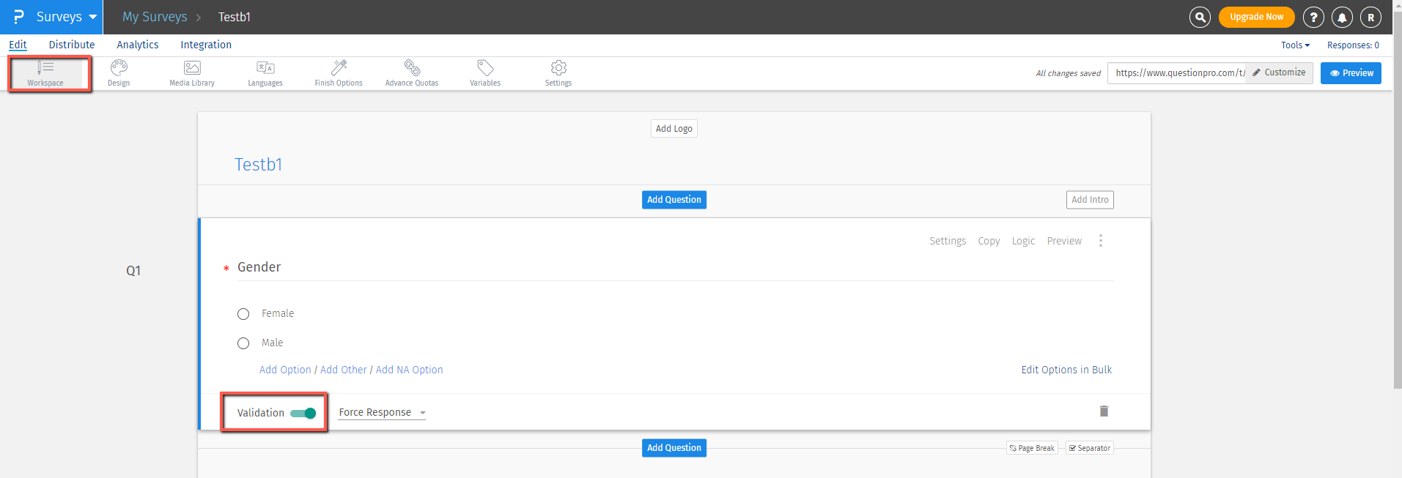Open Advance Quotas tool

pos(412,72)
